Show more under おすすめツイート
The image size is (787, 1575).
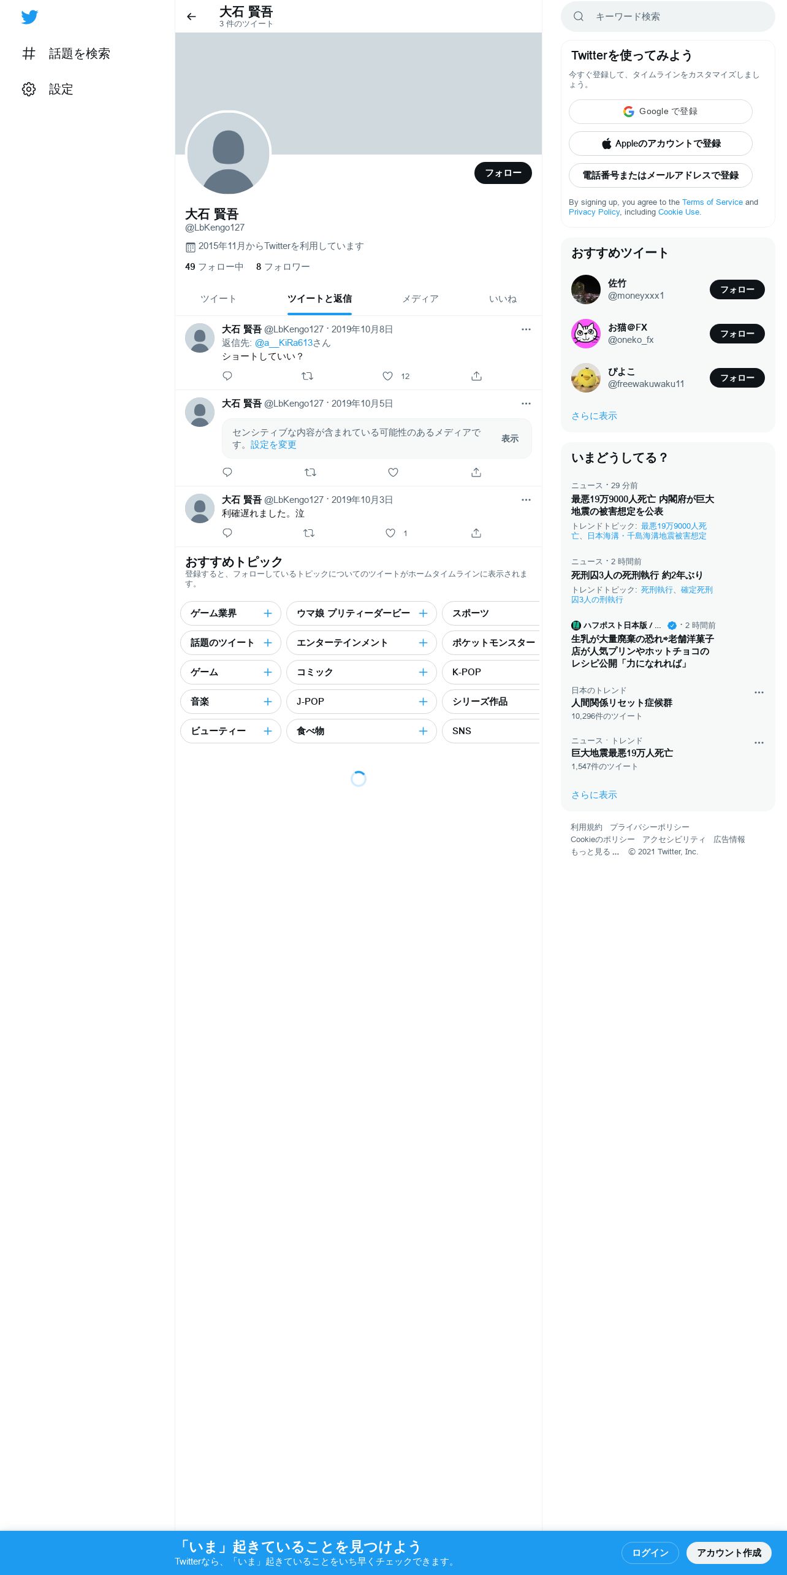[594, 416]
